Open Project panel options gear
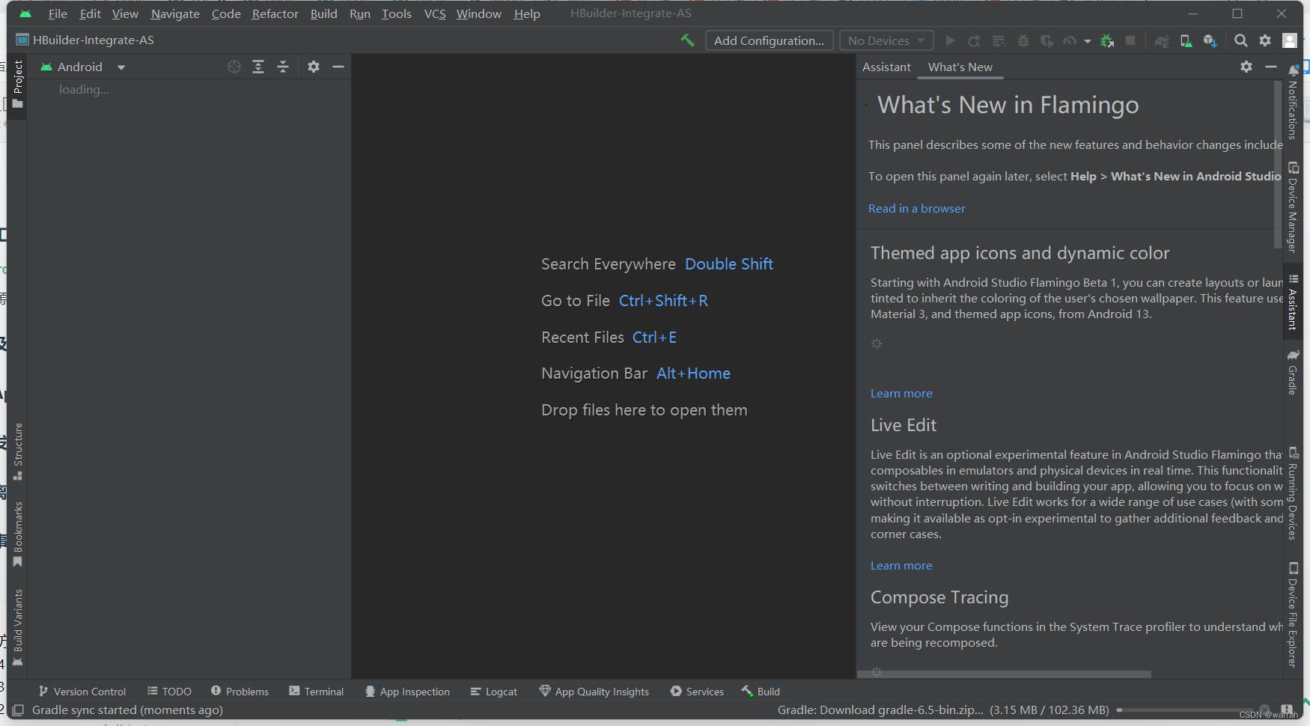 [x=314, y=67]
